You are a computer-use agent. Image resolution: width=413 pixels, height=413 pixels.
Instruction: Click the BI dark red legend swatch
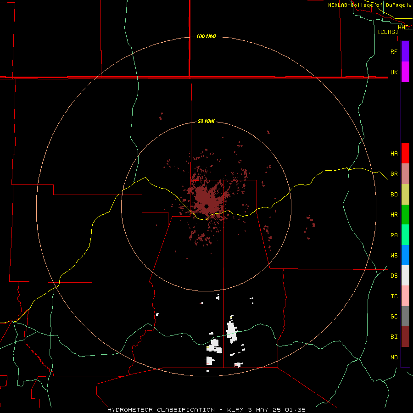tap(405, 337)
